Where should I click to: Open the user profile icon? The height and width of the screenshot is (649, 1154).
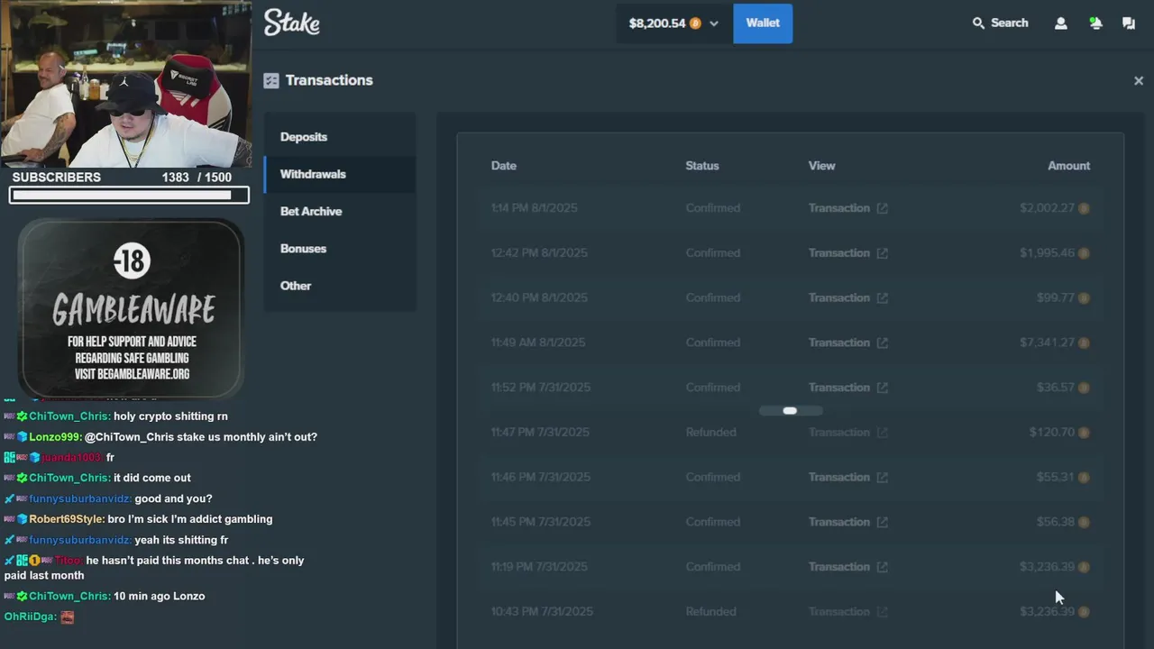(1061, 23)
